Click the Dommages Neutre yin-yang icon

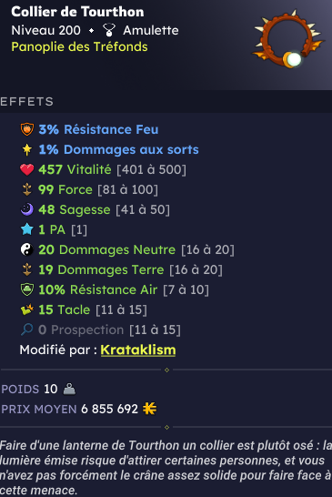pyautogui.click(x=27, y=249)
